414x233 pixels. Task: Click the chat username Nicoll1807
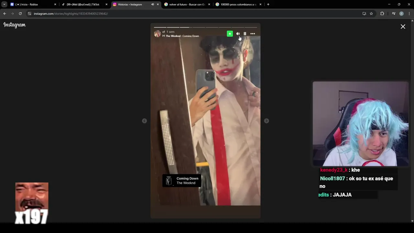(x=332, y=178)
